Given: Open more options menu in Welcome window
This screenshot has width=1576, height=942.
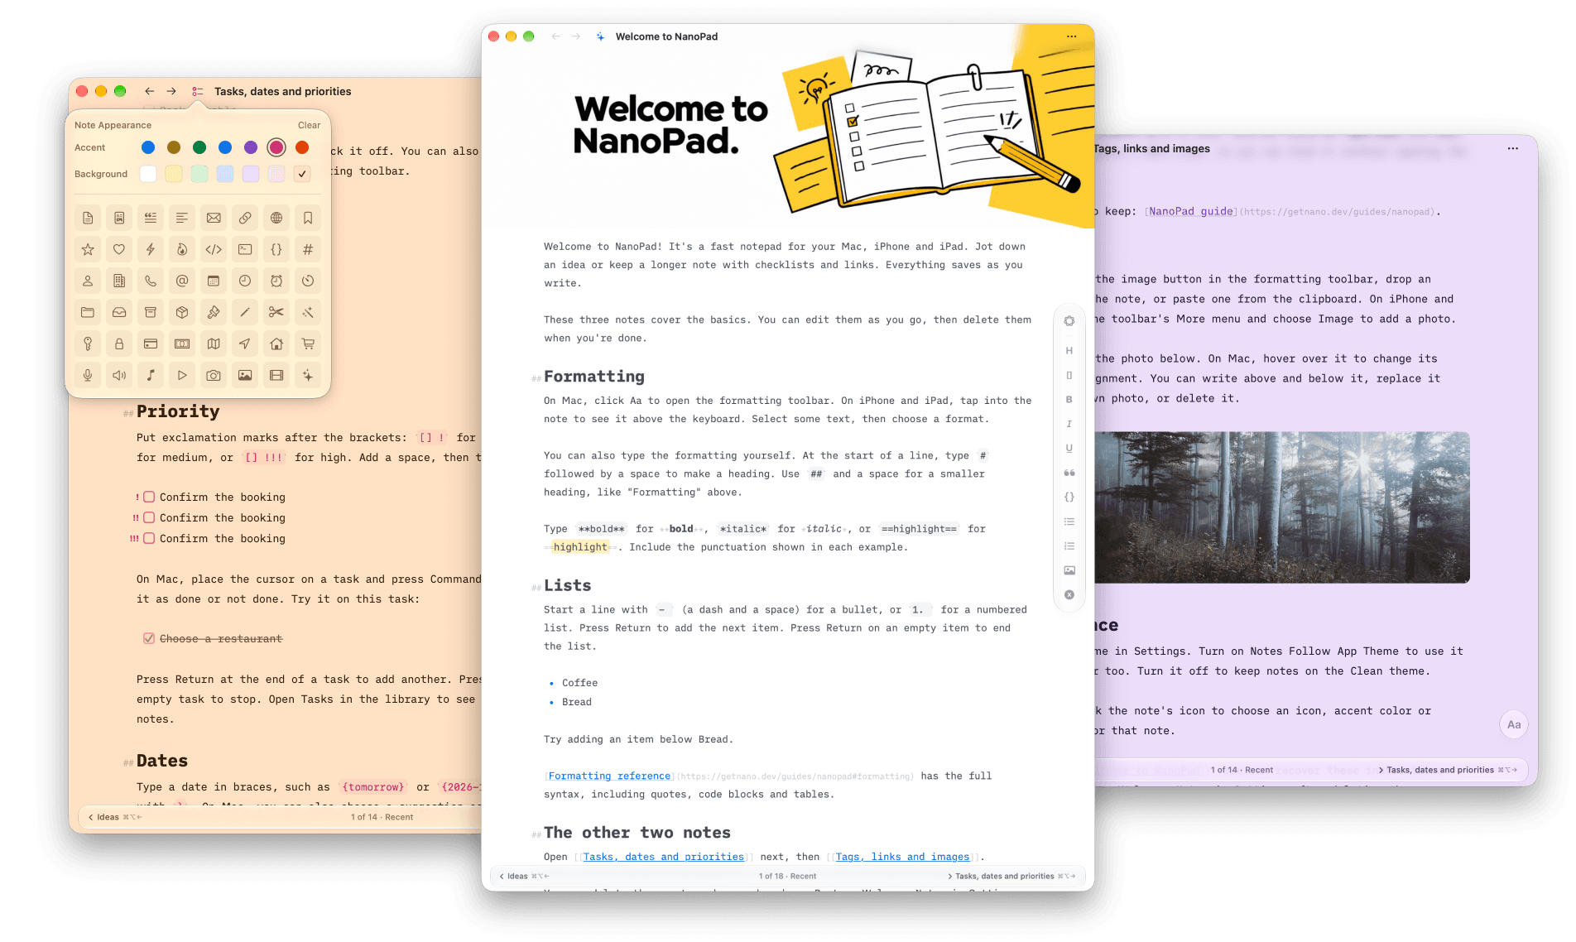Looking at the screenshot, I should [x=1072, y=36].
